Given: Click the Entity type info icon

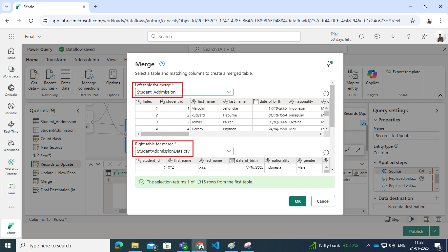Looking at the screenshot, I should pos(396,146).
